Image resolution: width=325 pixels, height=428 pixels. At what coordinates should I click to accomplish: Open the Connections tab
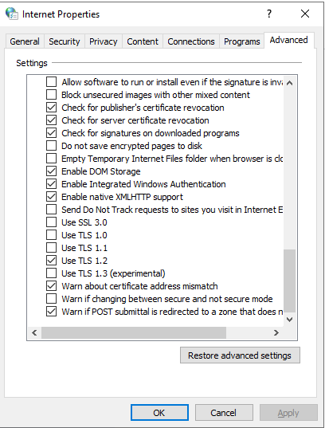[191, 41]
